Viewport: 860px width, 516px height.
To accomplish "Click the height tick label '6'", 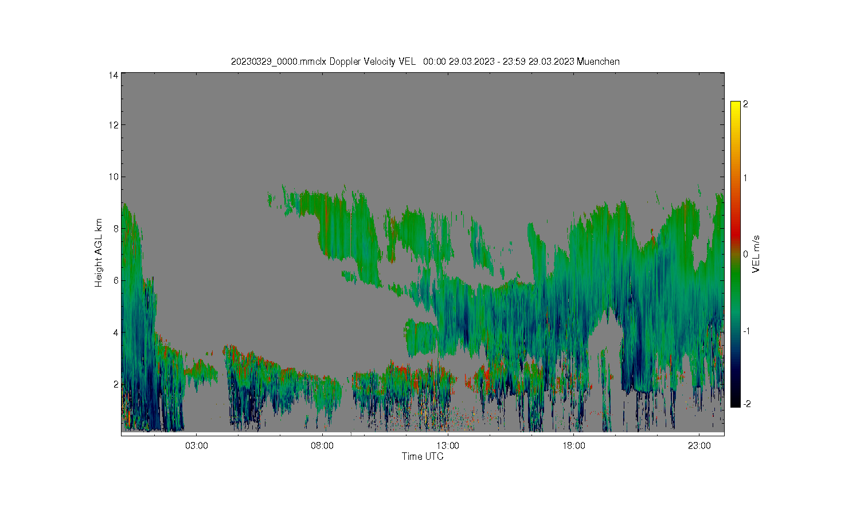I will [x=116, y=280].
